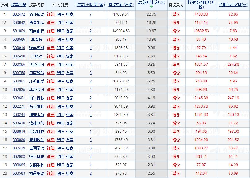
Task: Sort table by 持股总数(万股) header
Action: click(x=121, y=5)
